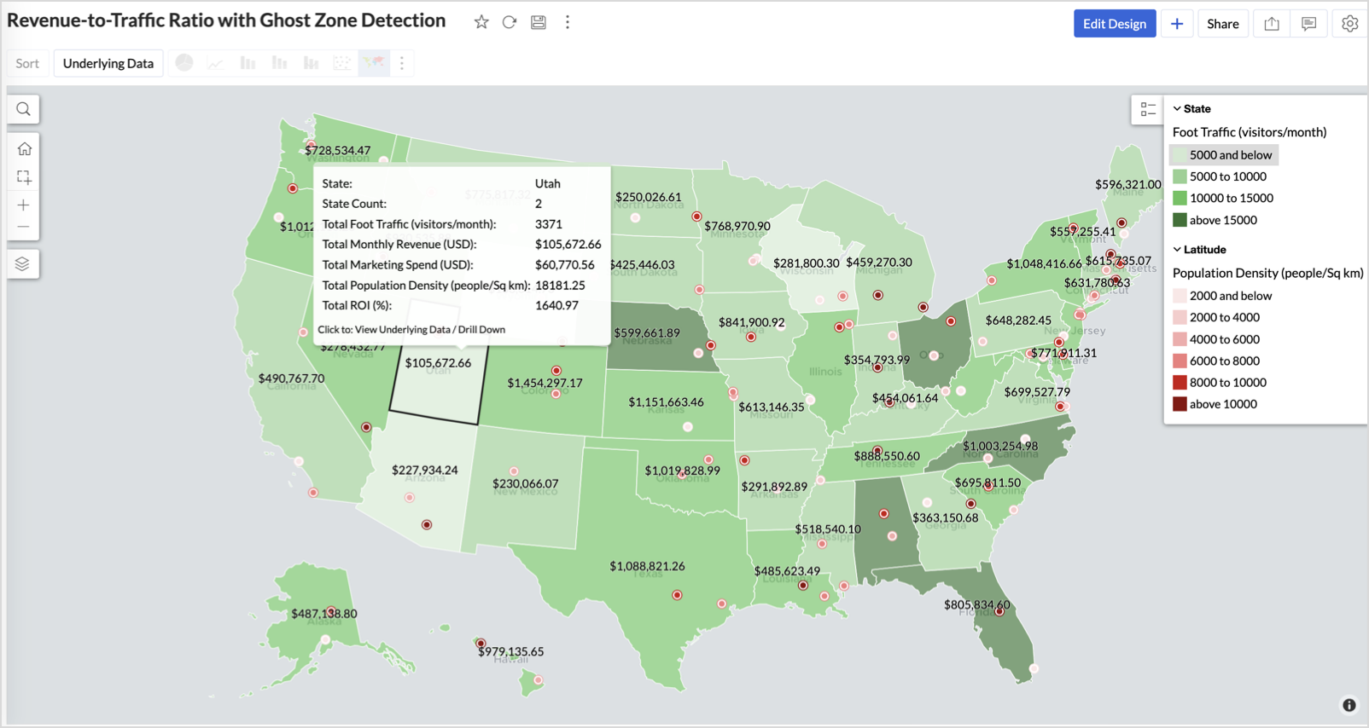
Task: Toggle '5000 to 10000' foot traffic legend
Action: (1220, 176)
